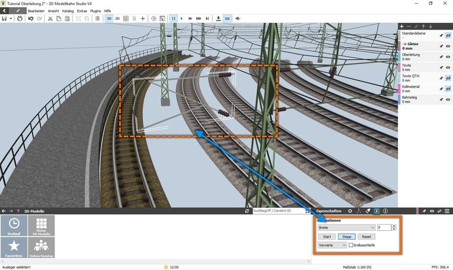
Task: Open the Verlauf history tile
Action: click(x=14, y=225)
